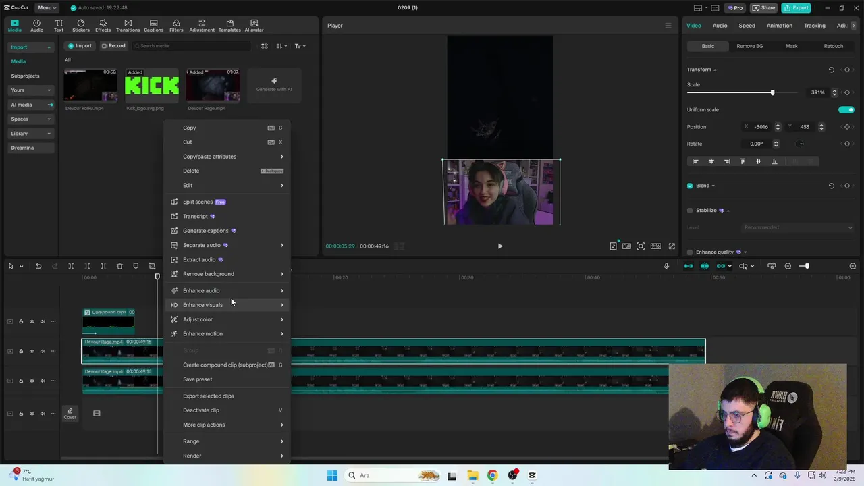This screenshot has width=864, height=486.
Task: Open the Stickers panel icon
Action: 80,26
